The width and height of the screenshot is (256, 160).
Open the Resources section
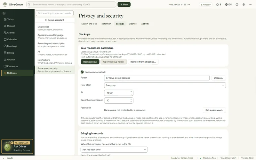[x=17, y=66]
